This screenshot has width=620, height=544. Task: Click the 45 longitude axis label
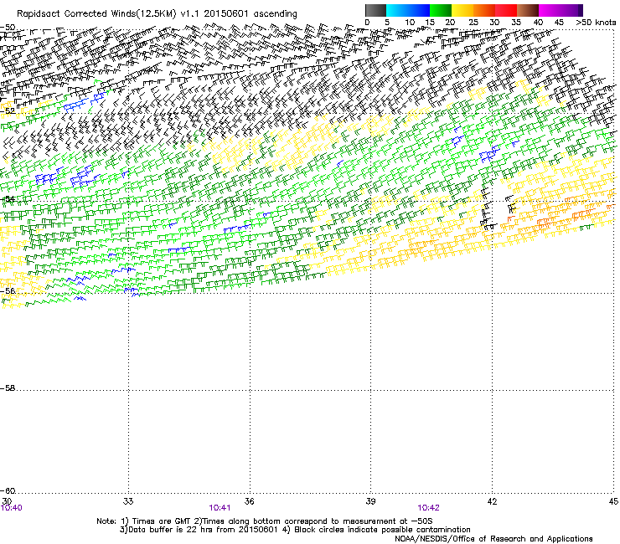pos(613,501)
